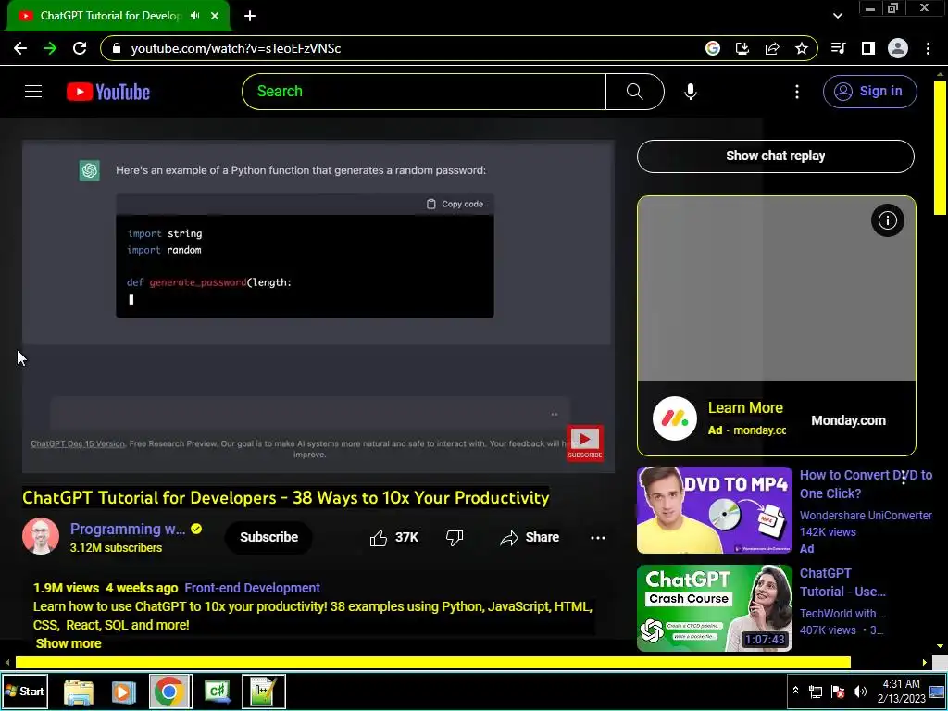The height and width of the screenshot is (711, 948).
Task: Share the video
Action: 530,538
